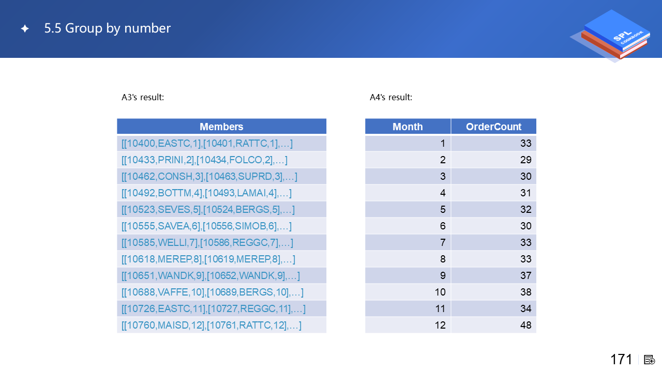Click the Members row starting with 10462,CONSH
Screen dimensions: 662x372
click(x=209, y=176)
